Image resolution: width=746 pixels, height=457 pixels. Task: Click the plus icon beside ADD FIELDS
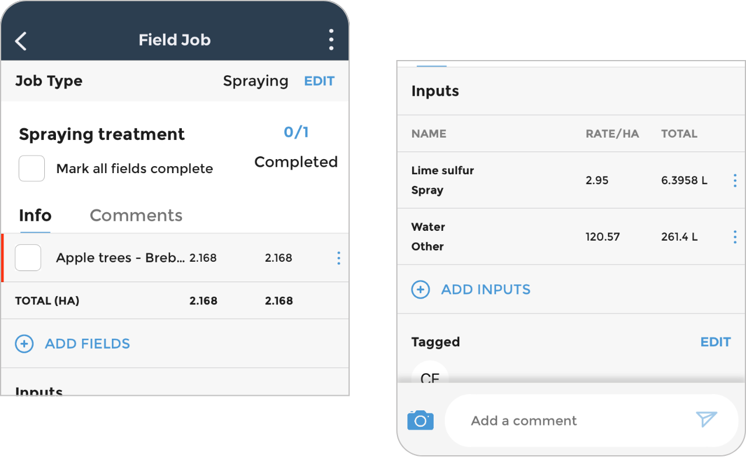(x=24, y=344)
